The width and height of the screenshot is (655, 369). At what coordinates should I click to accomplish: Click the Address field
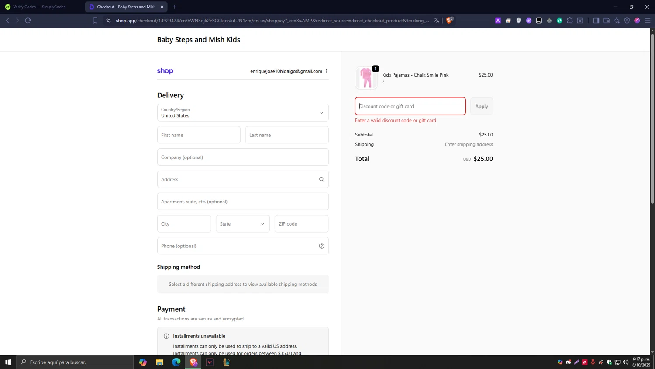tap(243, 179)
